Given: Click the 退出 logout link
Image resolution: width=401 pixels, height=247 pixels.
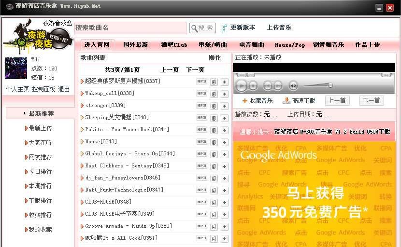Looking at the screenshot, I should pyautogui.click(x=64, y=89).
